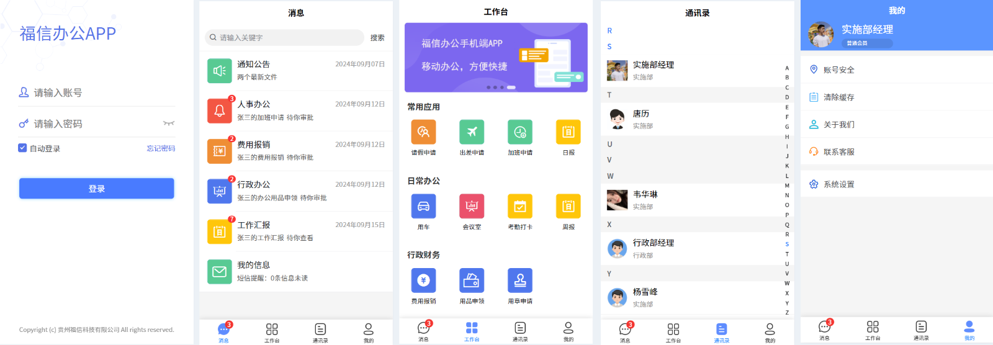The width and height of the screenshot is (993, 345).
Task: Open the 用章申请 seal request icon
Action: click(520, 280)
